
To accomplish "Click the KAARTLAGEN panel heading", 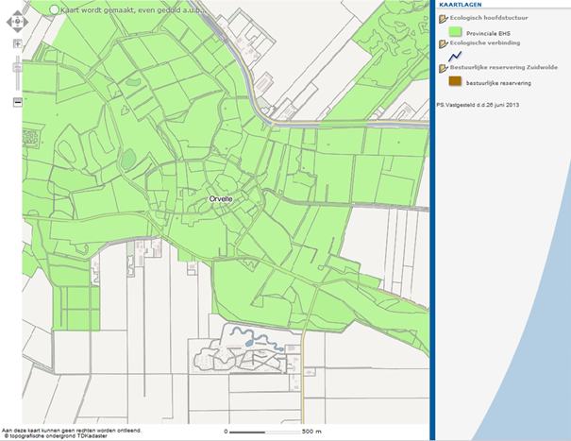I will (461, 5).
